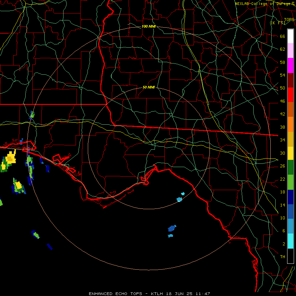Click the NEXLAB-College of DuPage credit text
Image resolution: width=296 pixels, height=296 pixels.
(264, 4)
